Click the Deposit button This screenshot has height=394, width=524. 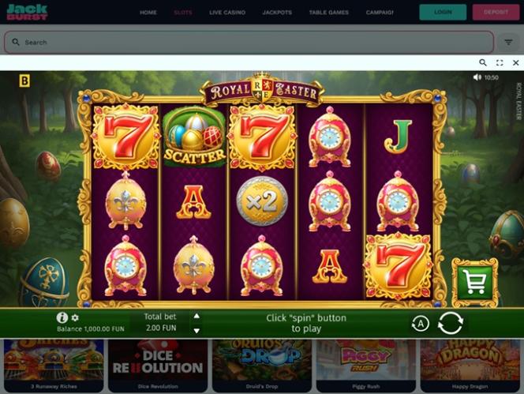coord(496,12)
